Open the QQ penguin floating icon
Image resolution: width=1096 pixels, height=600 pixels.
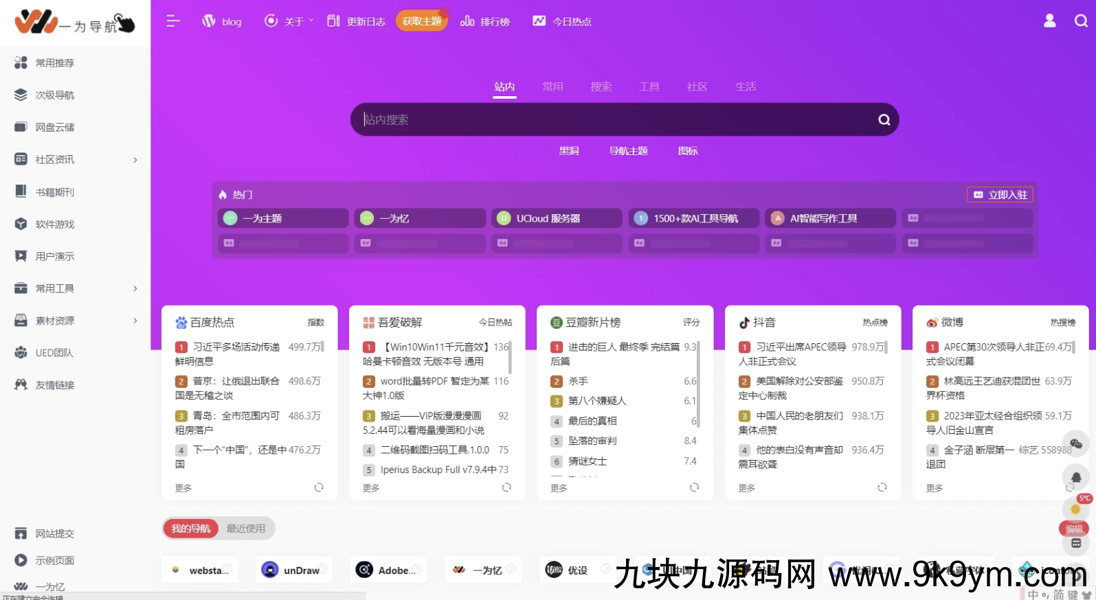(x=1076, y=477)
